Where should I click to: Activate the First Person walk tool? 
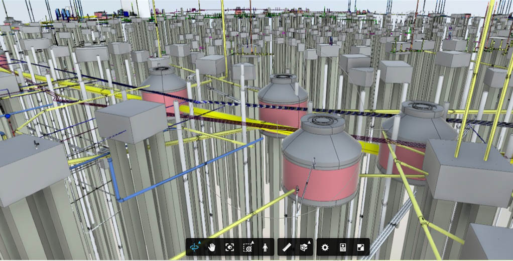coord(265,247)
